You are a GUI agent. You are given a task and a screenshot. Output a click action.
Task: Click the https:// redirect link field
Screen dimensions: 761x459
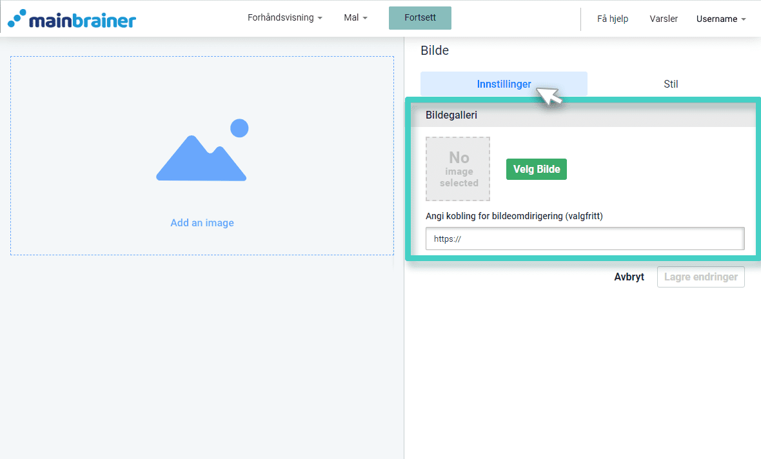click(584, 238)
